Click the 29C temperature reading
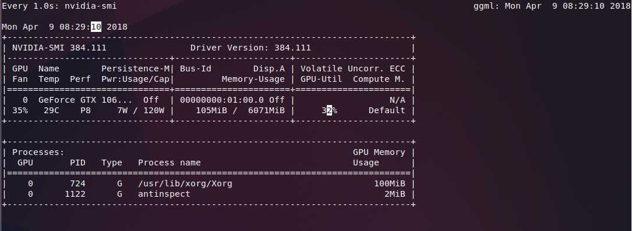Image resolution: width=632 pixels, height=231 pixels. click(52, 110)
